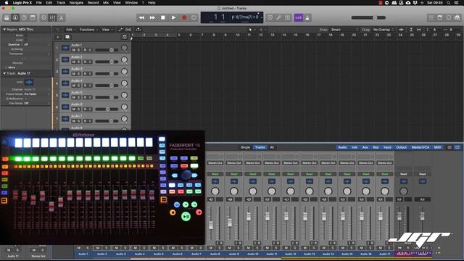Open Editors with the scissors icon
Image resolution: width=464 pixels, height=261 pixels.
coord(61,17)
